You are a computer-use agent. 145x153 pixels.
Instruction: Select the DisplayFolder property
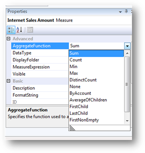coord(39,60)
